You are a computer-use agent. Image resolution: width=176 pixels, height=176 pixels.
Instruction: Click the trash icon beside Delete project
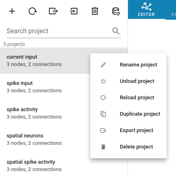point(103,147)
